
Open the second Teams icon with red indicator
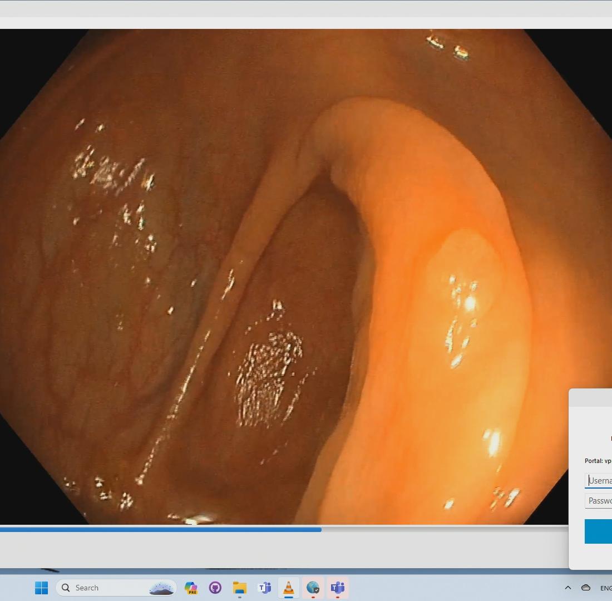[338, 588]
